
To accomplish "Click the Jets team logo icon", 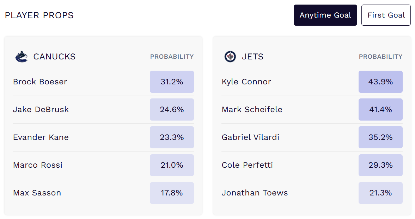I will click(x=230, y=57).
